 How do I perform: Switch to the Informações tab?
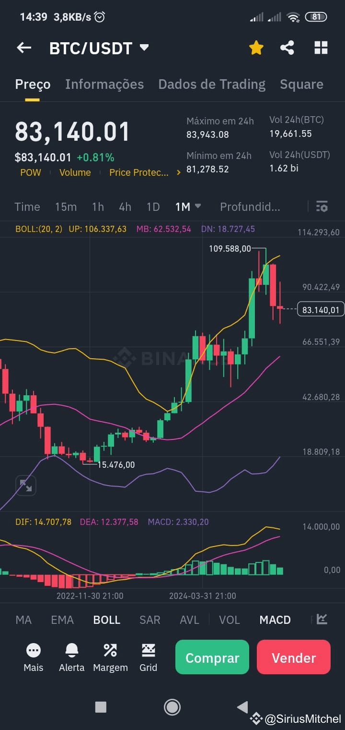104,85
